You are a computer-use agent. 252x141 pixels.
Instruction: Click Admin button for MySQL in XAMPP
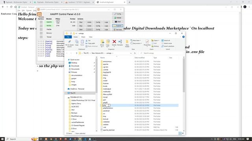(89, 26)
